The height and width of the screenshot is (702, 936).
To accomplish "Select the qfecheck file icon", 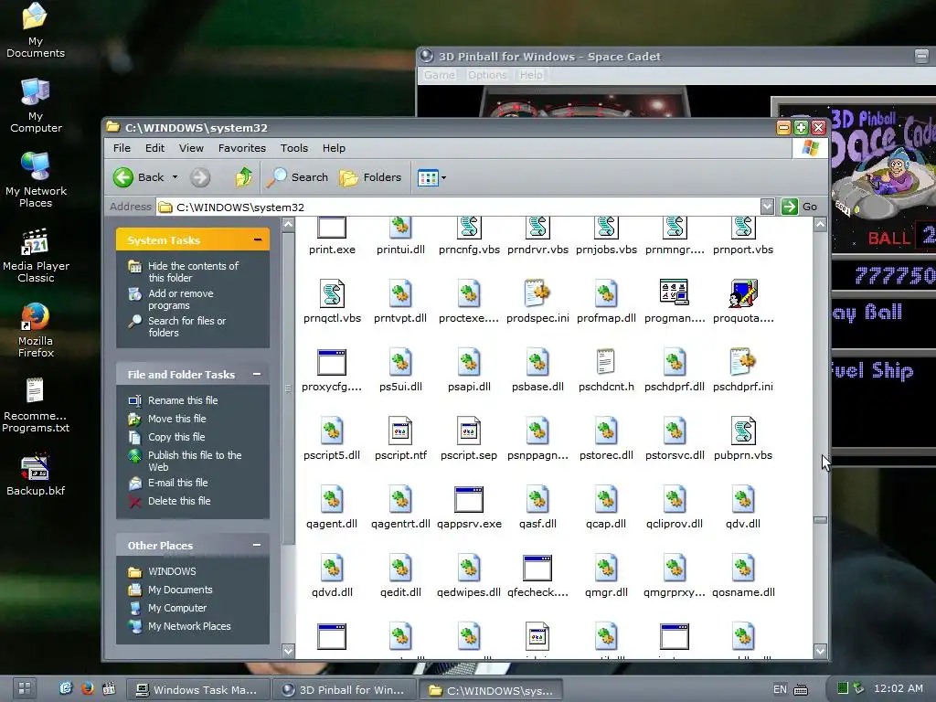I will click(x=537, y=569).
